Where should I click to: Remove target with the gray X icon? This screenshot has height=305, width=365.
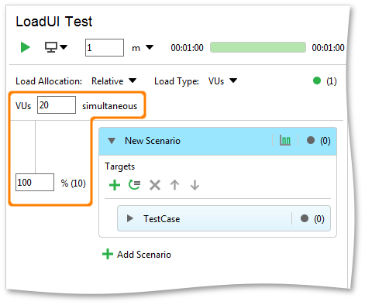pos(155,185)
